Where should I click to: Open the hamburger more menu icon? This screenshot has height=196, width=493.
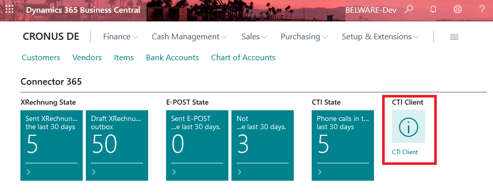pyautogui.click(x=454, y=37)
